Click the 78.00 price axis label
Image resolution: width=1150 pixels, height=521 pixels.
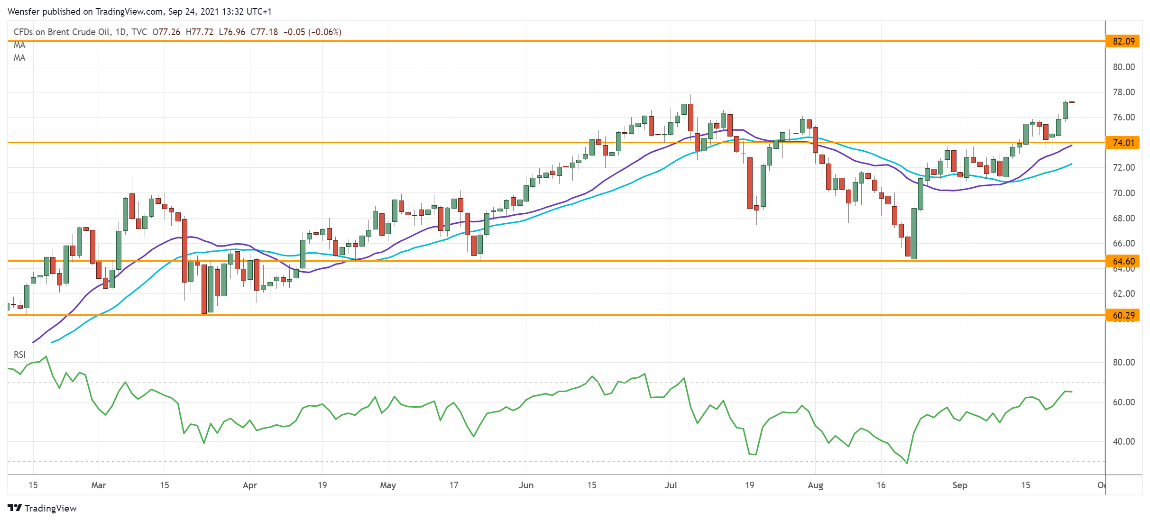coord(1123,92)
